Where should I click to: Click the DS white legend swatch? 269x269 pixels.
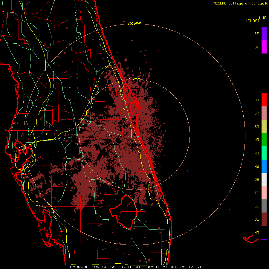(264, 179)
